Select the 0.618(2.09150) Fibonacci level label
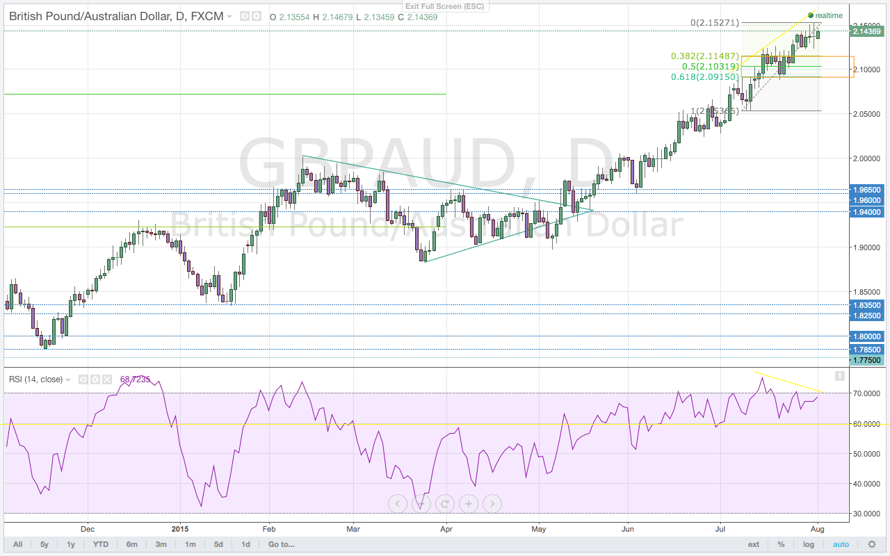 point(705,76)
